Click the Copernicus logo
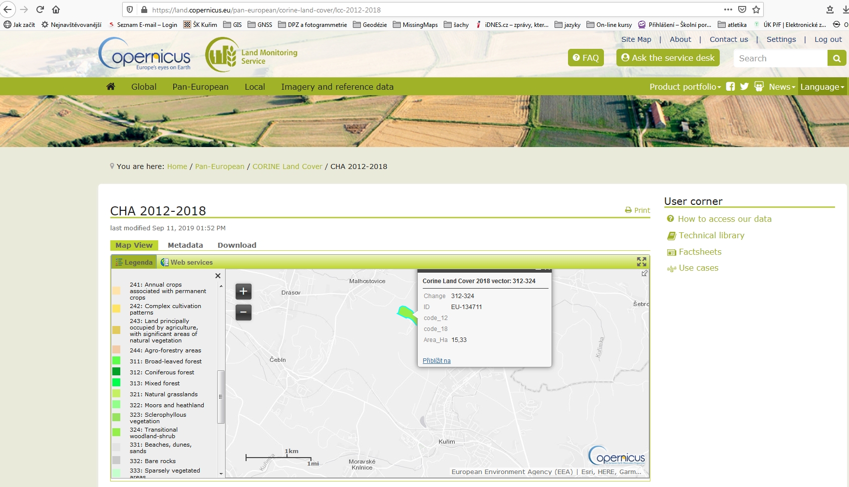 coord(145,53)
